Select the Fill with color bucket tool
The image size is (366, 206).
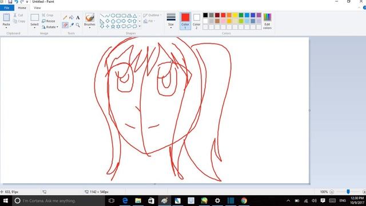tap(71, 18)
